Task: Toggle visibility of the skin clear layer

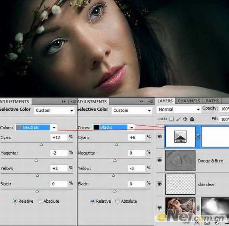Action: point(160,184)
